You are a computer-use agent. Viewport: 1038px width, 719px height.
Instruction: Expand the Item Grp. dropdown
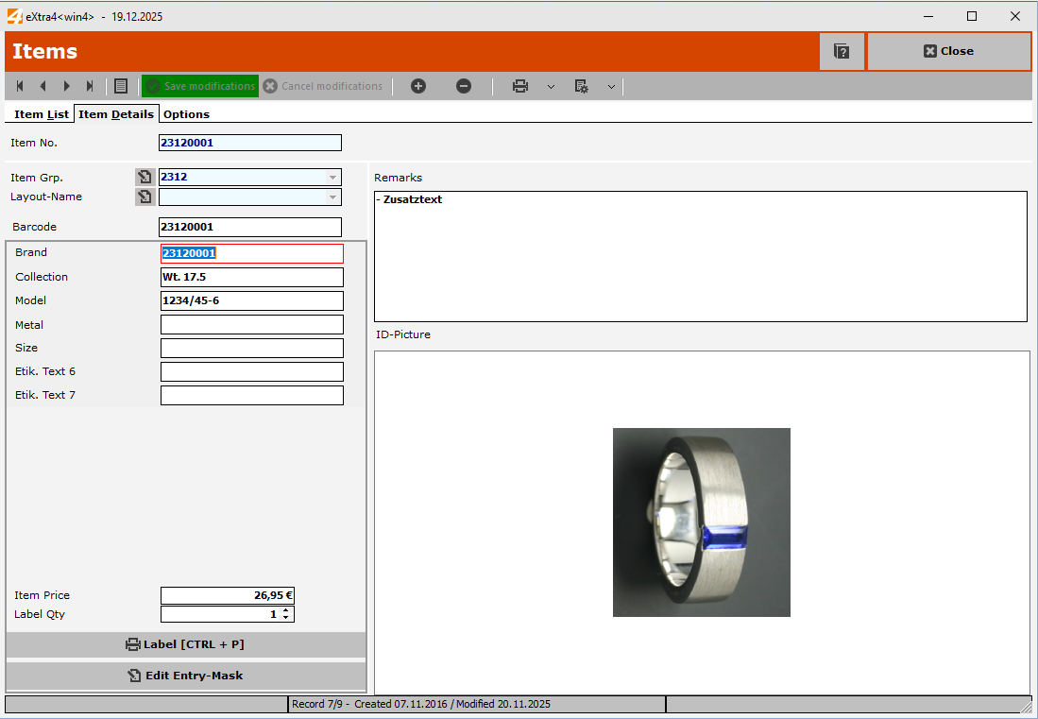[x=332, y=177]
